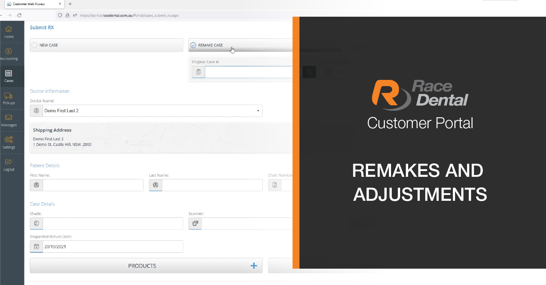Select the REMAKE CASE radio option

[193, 45]
